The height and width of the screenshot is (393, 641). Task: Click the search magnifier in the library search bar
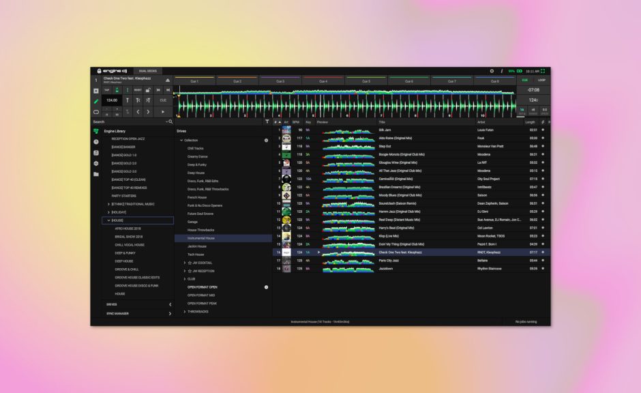(x=170, y=121)
